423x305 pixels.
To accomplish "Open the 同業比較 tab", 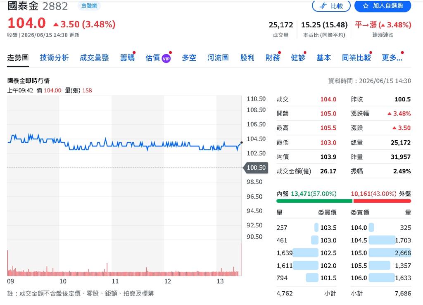I will click(x=356, y=58).
